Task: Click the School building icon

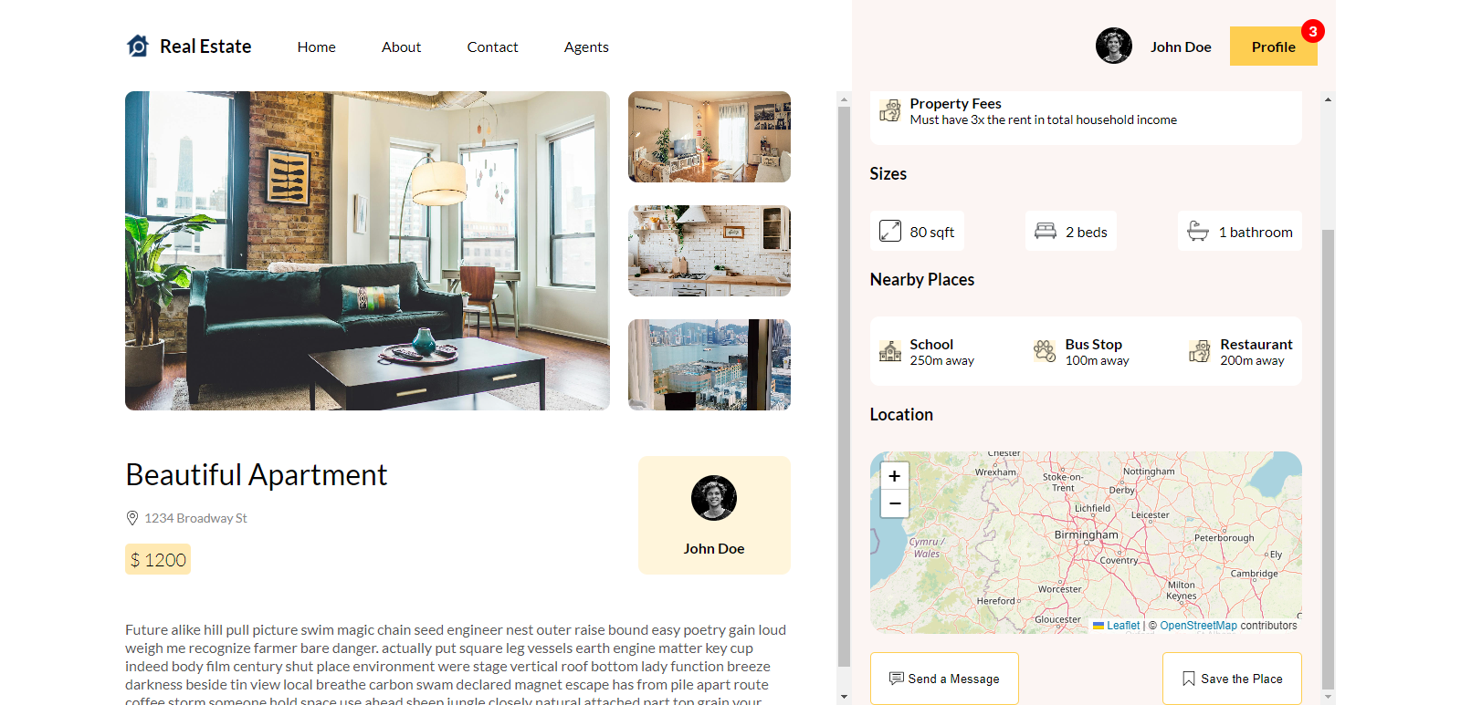Action: point(890,351)
